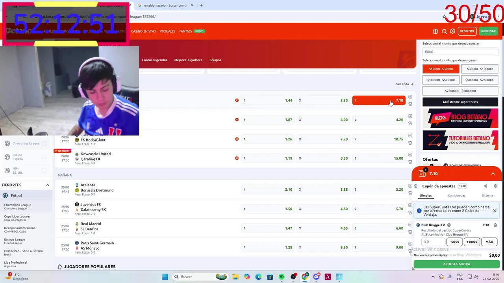
Task: Select the $30000 - $100000 win range
Action: point(480,69)
